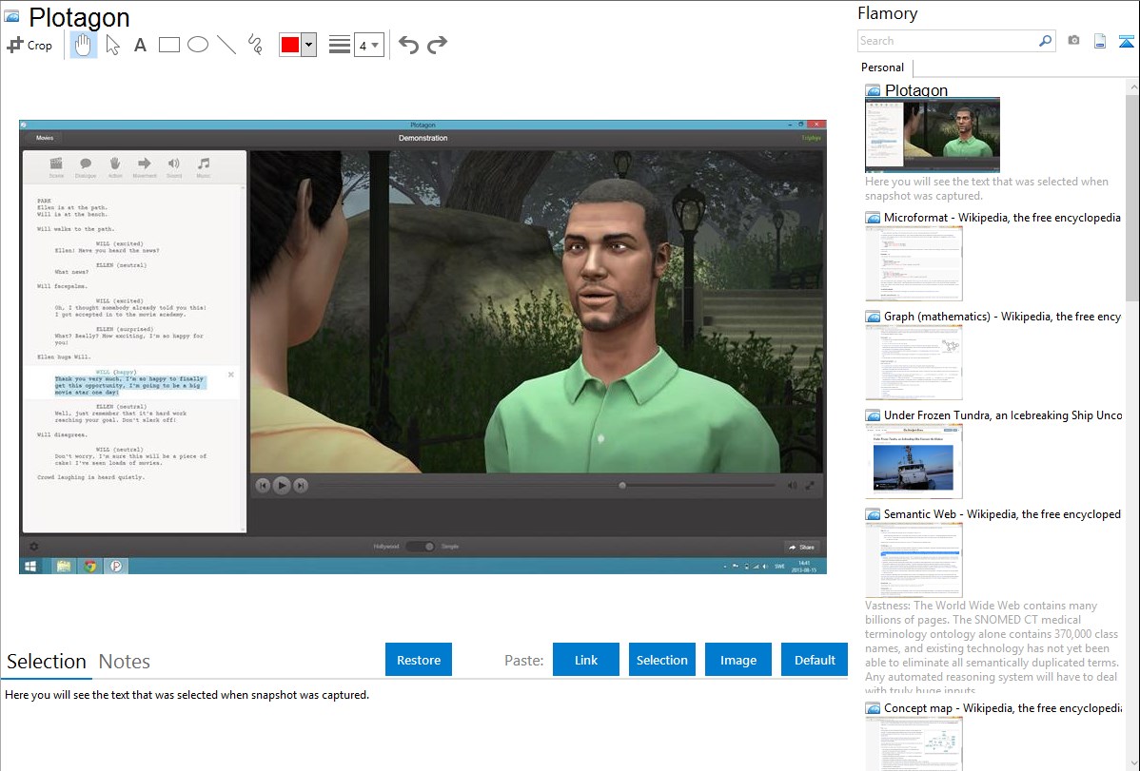Click the Chrome icon on the taskbar

coord(90,566)
